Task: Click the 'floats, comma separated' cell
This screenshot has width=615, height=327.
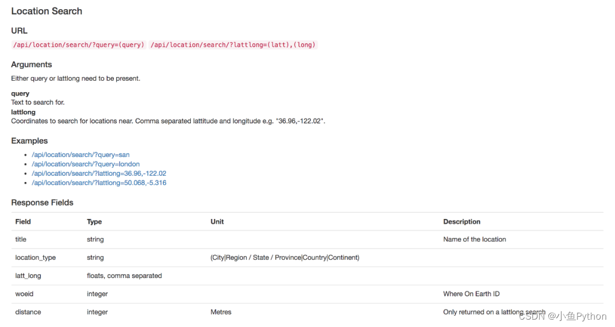Action: click(x=124, y=276)
